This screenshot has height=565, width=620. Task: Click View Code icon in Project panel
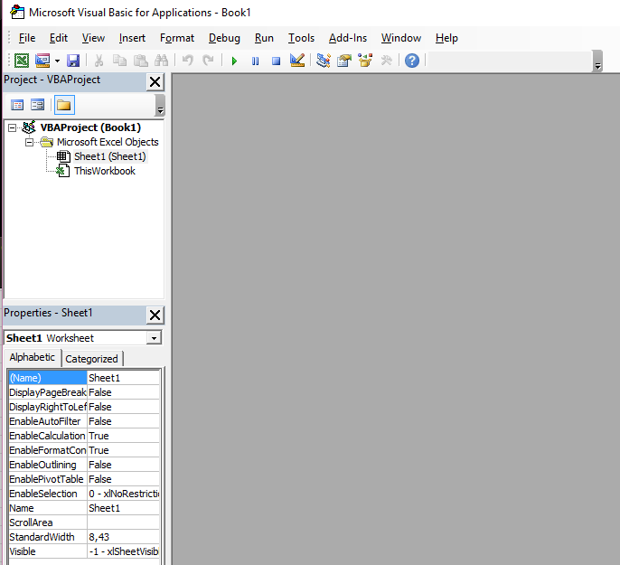click(17, 105)
